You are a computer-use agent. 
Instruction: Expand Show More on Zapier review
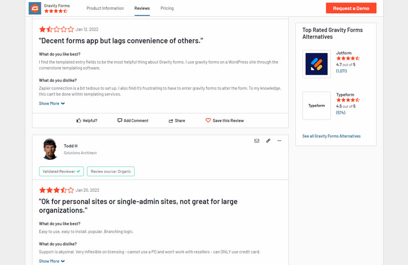52,103
